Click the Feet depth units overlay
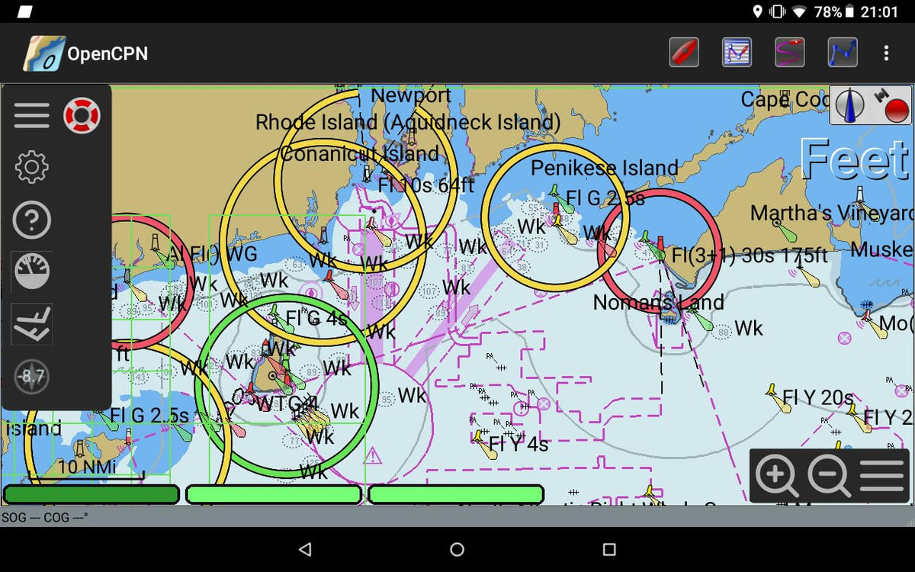Screen dimensions: 915x572 [x=856, y=159]
